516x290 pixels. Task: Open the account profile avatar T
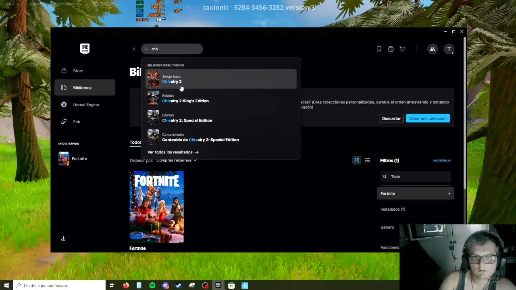pyautogui.click(x=449, y=49)
